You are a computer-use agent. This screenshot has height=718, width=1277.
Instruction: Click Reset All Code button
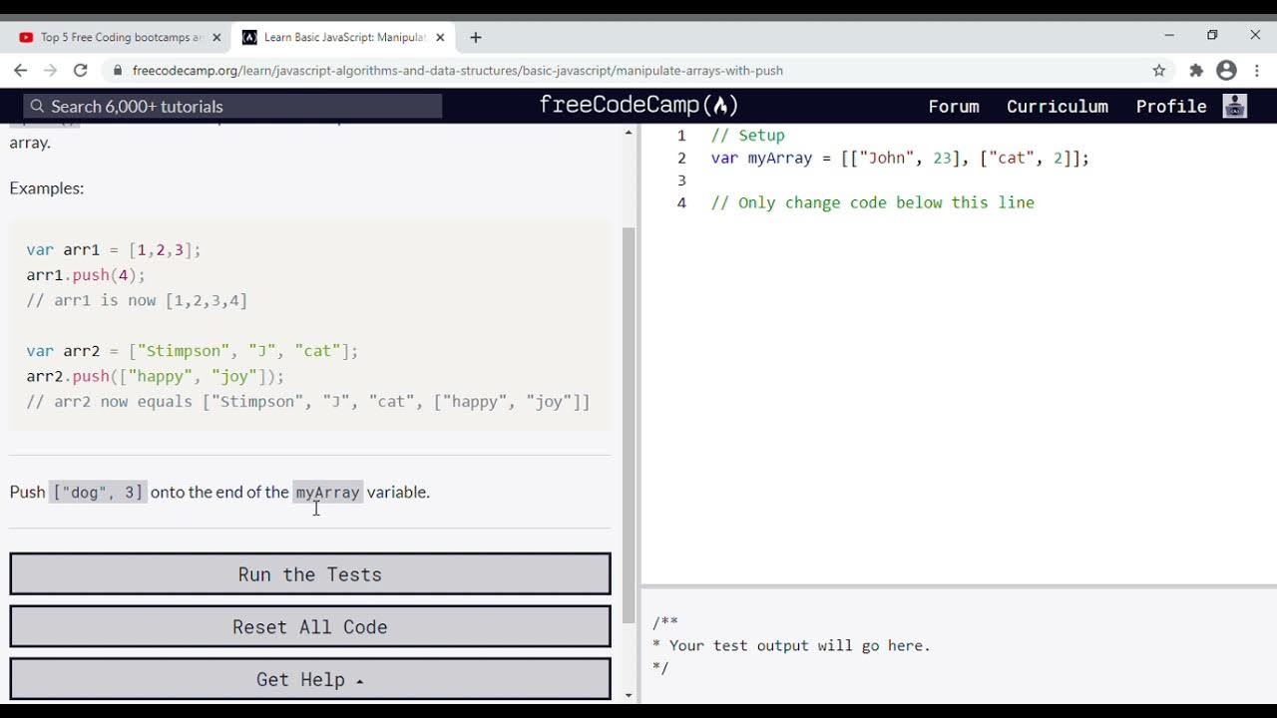coord(310,626)
